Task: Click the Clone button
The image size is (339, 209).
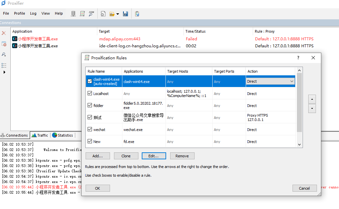Action: pyautogui.click(x=126, y=156)
